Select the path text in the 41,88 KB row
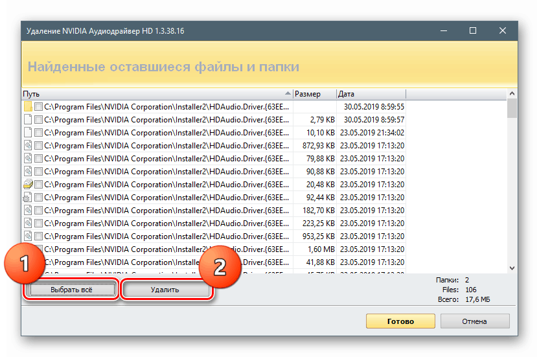 (166, 262)
